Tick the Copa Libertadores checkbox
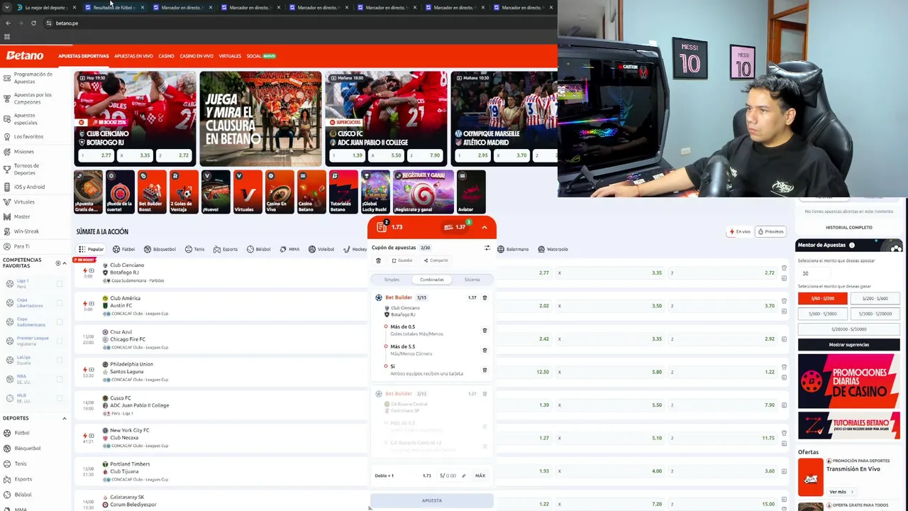 click(x=60, y=302)
